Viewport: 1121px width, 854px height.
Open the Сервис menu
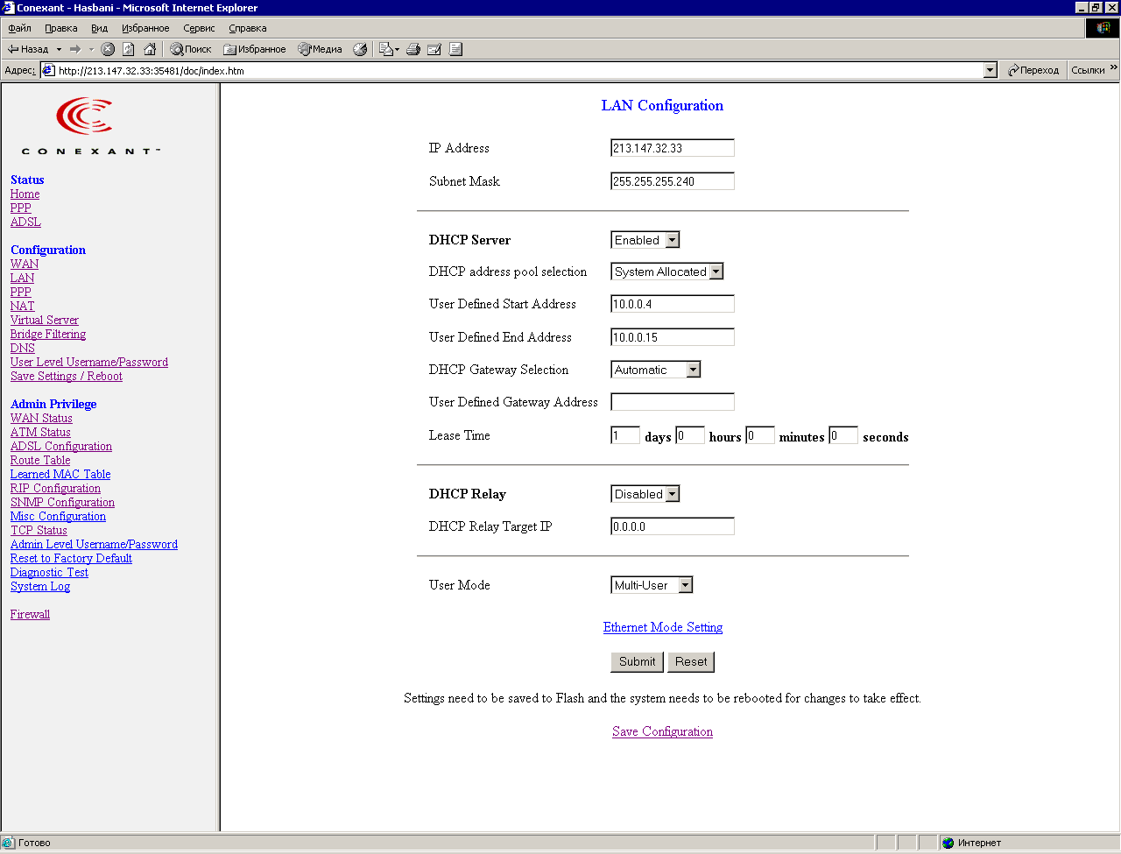point(199,28)
